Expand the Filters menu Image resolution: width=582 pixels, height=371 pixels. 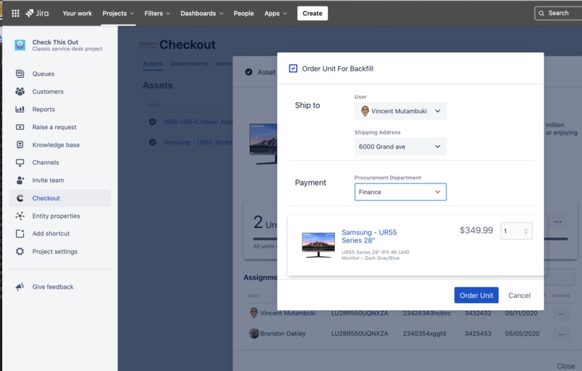pos(157,14)
